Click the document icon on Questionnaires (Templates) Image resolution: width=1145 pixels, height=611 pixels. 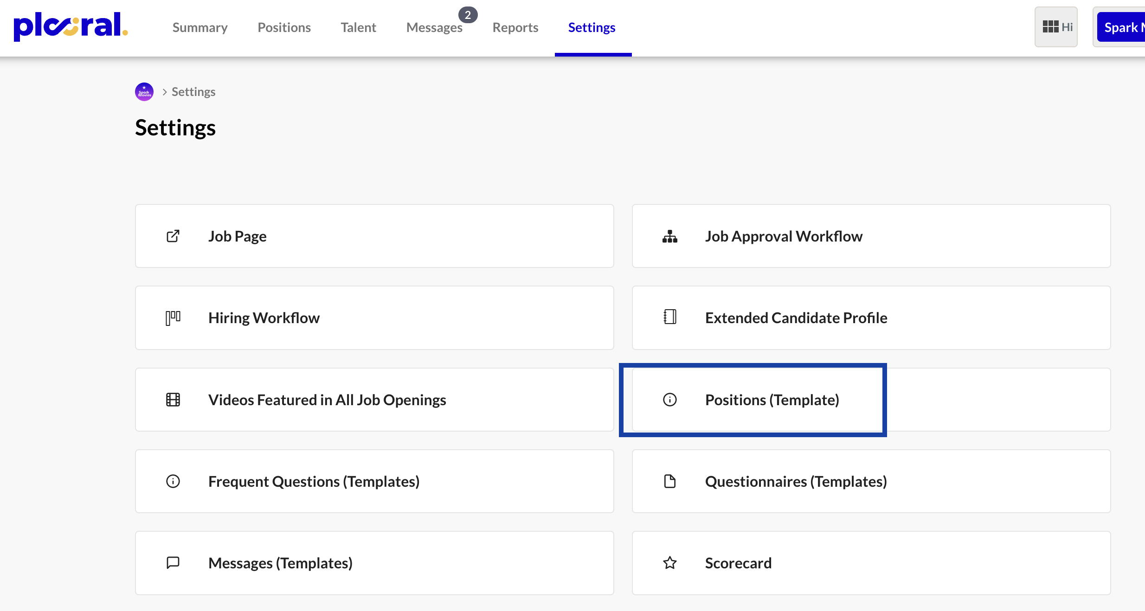669,481
